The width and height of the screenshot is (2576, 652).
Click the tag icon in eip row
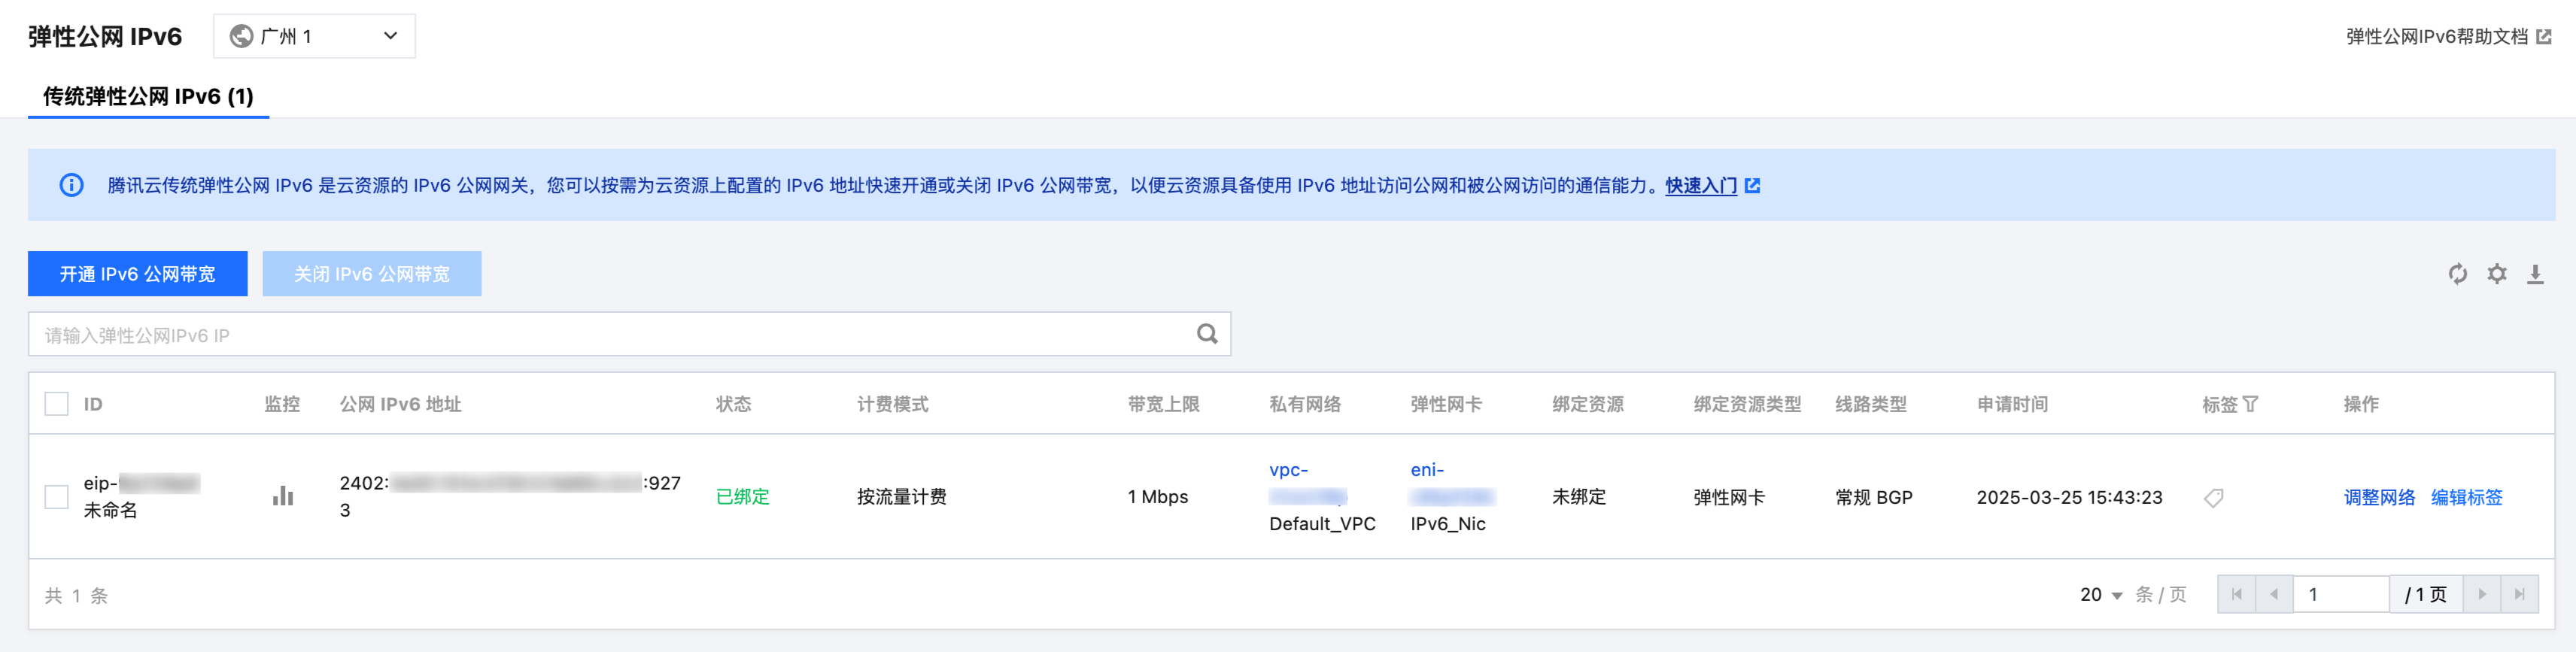click(x=2214, y=497)
